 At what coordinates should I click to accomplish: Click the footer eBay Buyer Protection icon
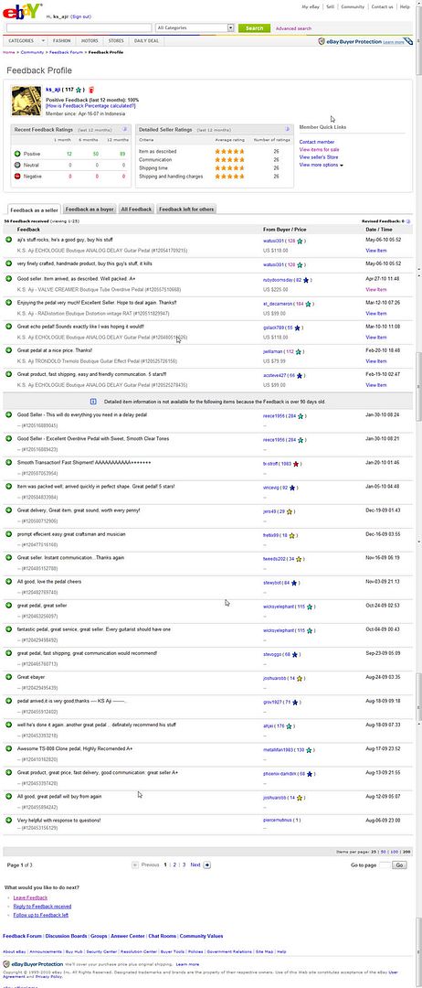pos(6,964)
